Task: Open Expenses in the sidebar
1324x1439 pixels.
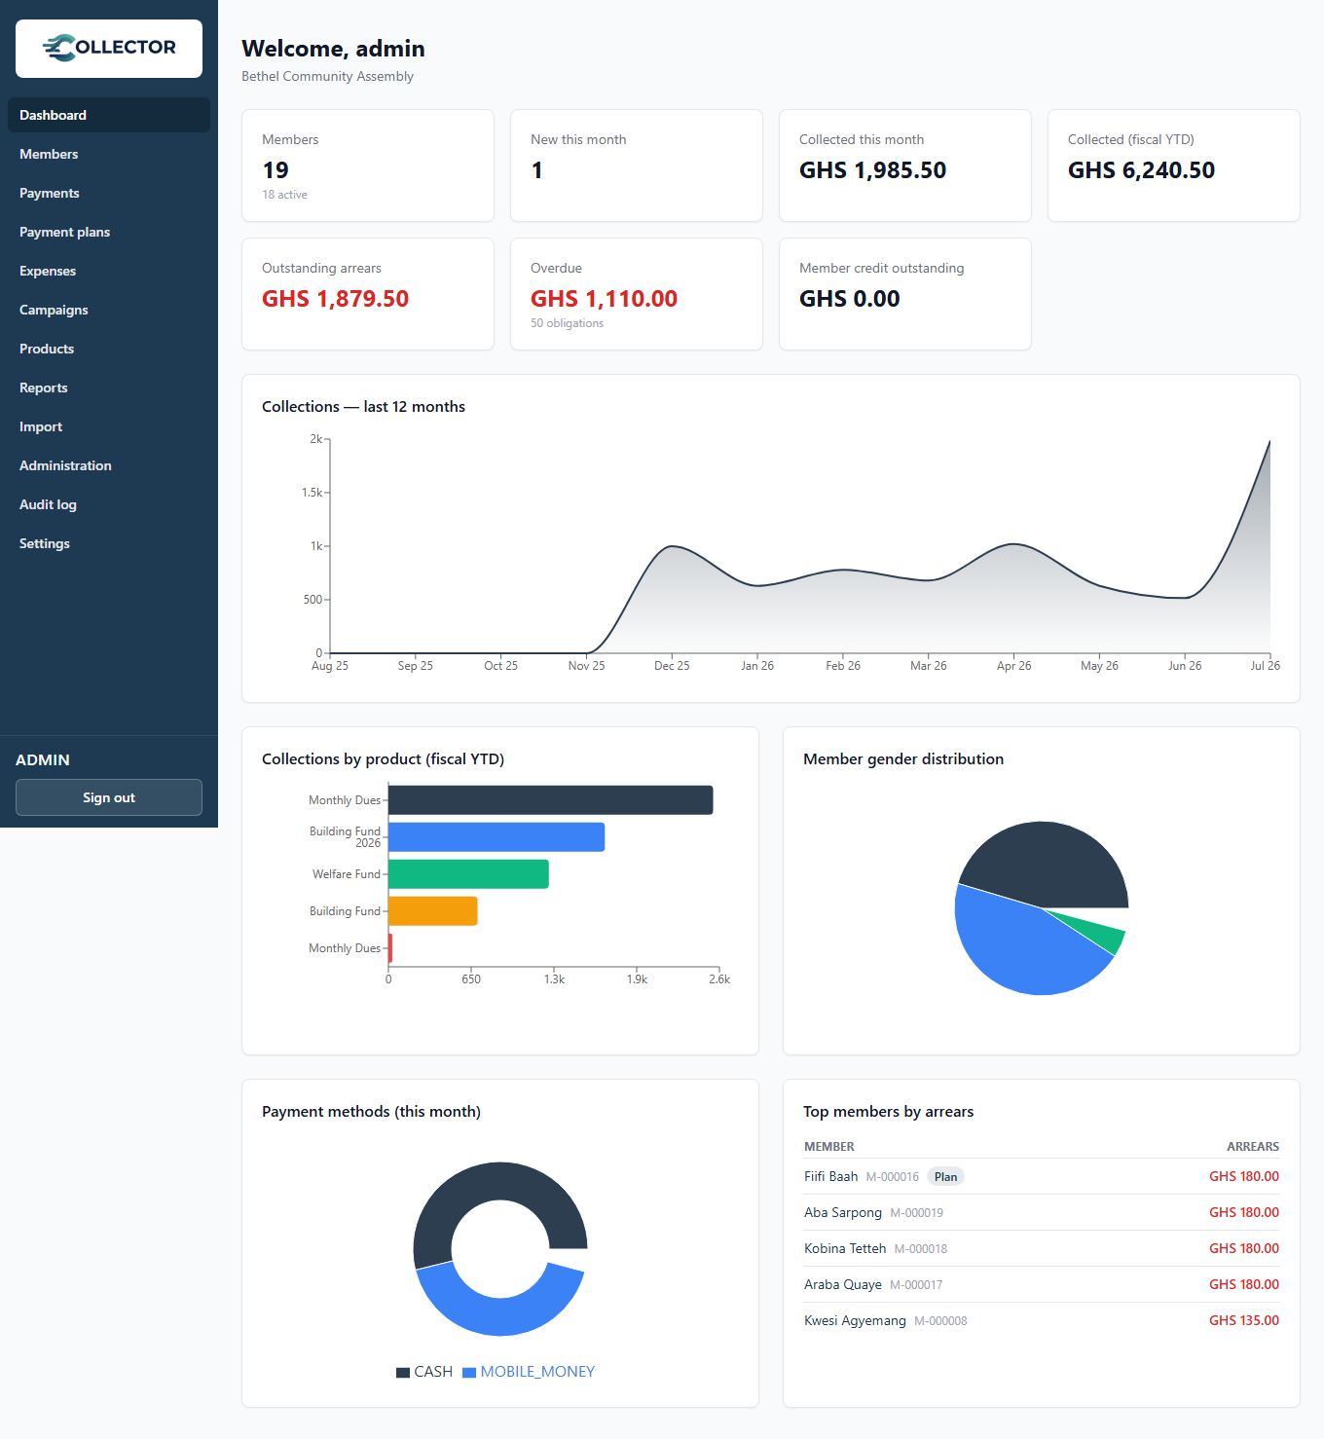Action: pos(109,271)
